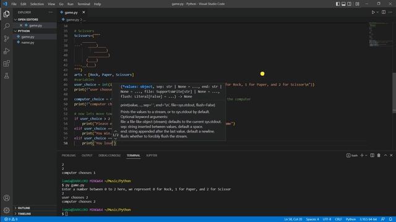The height and width of the screenshot is (222, 396).
Task: Switch to the Problems panel tab
Action: [x=69, y=155]
